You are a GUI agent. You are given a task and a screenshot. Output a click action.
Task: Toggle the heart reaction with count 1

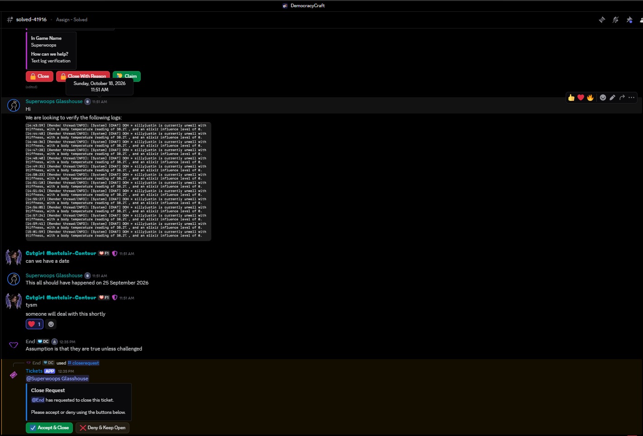click(34, 324)
